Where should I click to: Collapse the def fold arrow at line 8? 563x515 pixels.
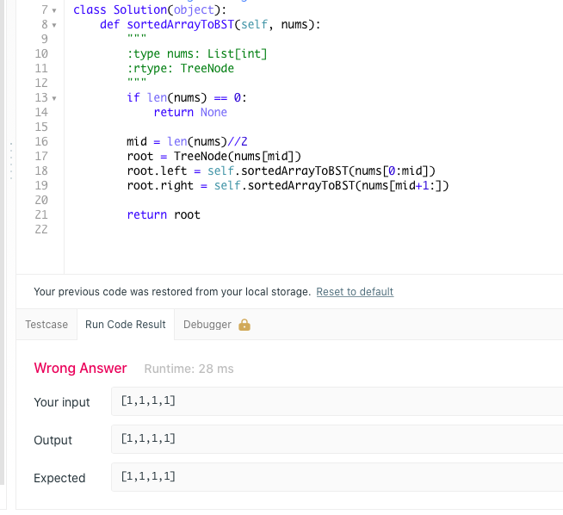click(54, 25)
